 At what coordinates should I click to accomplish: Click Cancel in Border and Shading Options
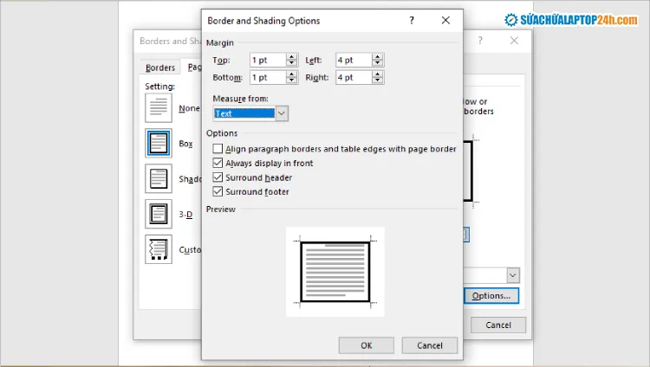[x=430, y=345]
